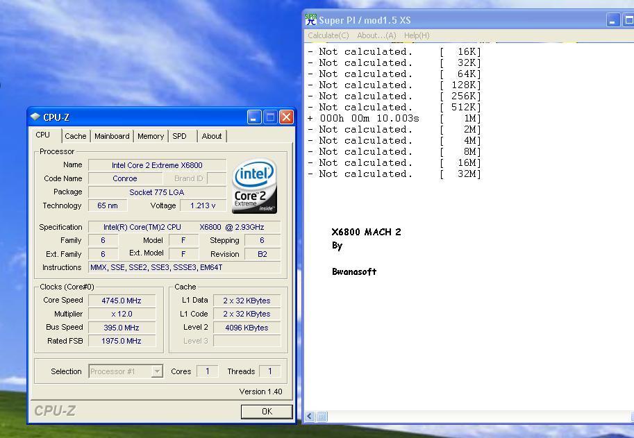Click the Level 2 cache value 4096 KBytes

(x=247, y=328)
